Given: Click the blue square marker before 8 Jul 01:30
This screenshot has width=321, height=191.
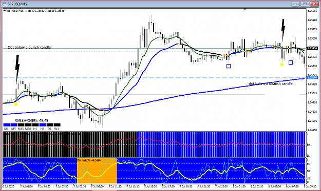Looking at the screenshot, I should [229, 66].
